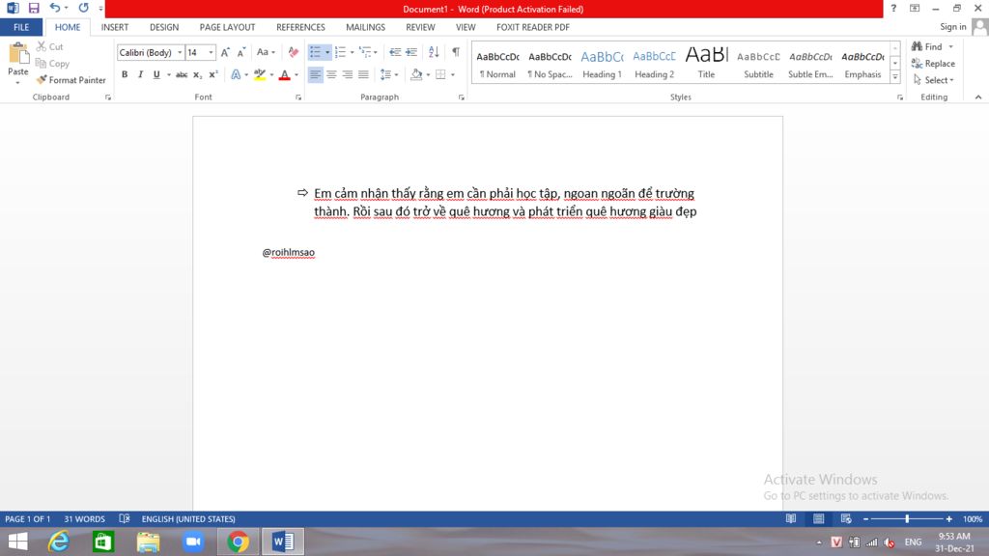Screen dimensions: 989x556
Task: Open the Font dialog launcher
Action: [298, 97]
